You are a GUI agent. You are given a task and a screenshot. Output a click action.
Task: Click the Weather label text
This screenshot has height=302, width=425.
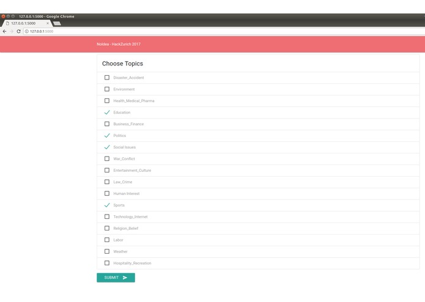(x=120, y=252)
